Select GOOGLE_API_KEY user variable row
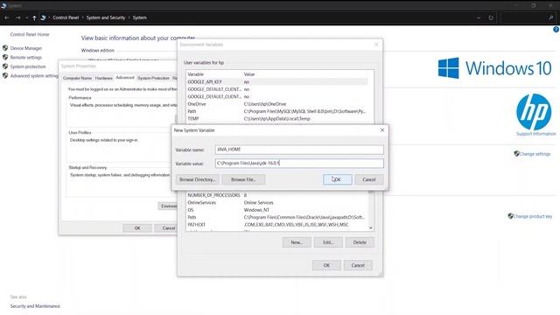The width and height of the screenshot is (560, 315). click(277, 81)
